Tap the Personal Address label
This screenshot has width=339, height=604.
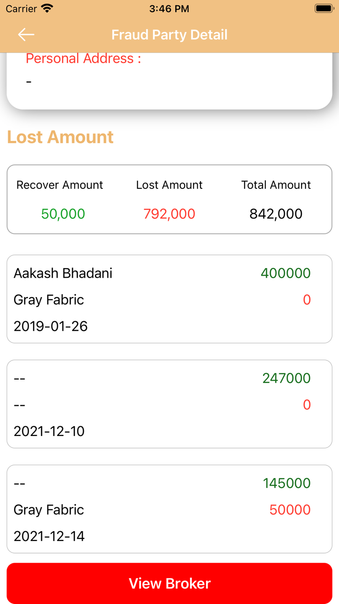coord(83,59)
